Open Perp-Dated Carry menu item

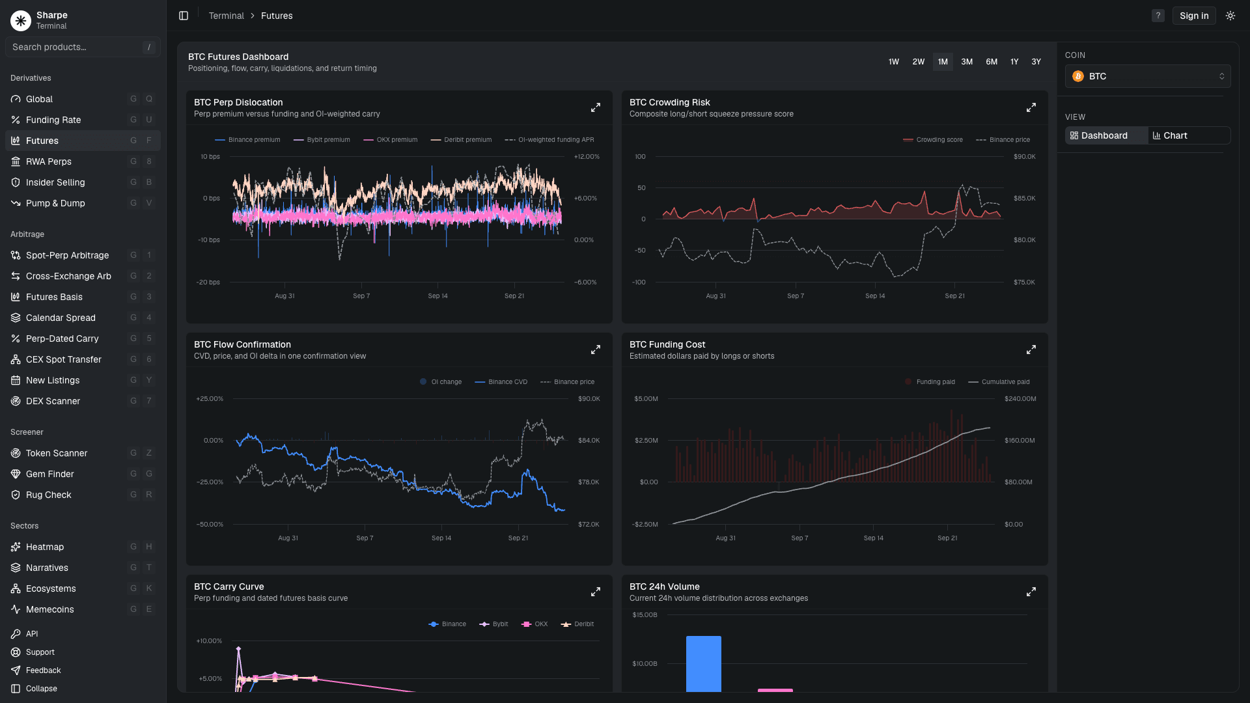[83, 338]
